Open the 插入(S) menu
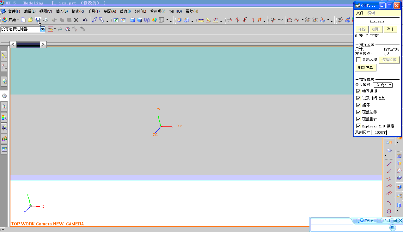 [62, 11]
